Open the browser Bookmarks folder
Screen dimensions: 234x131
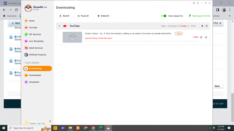tap(10, 16)
